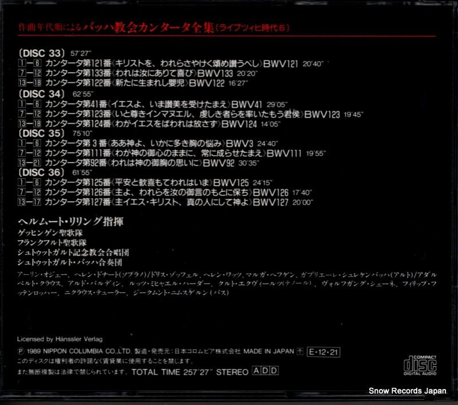The width and height of the screenshot is (458, 405).
Task: Click the '(DISC 33)' heading
Action: pyautogui.click(x=41, y=53)
